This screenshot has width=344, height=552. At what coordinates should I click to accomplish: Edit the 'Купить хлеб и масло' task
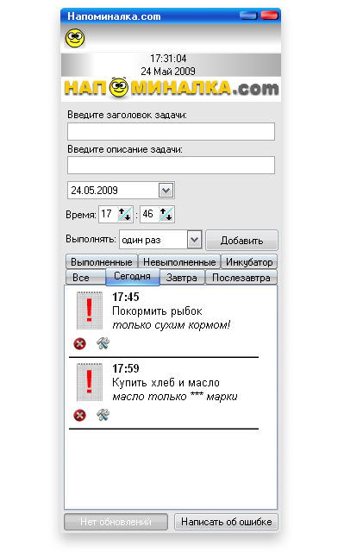(x=103, y=415)
